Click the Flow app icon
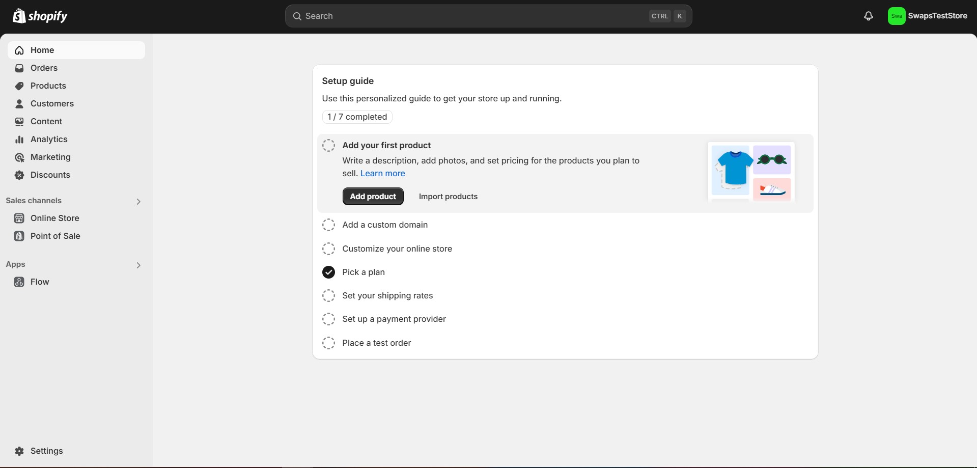Viewport: 977px width, 468px height. 19,282
